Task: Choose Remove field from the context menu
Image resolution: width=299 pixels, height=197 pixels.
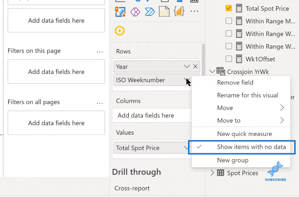Action: [241, 82]
